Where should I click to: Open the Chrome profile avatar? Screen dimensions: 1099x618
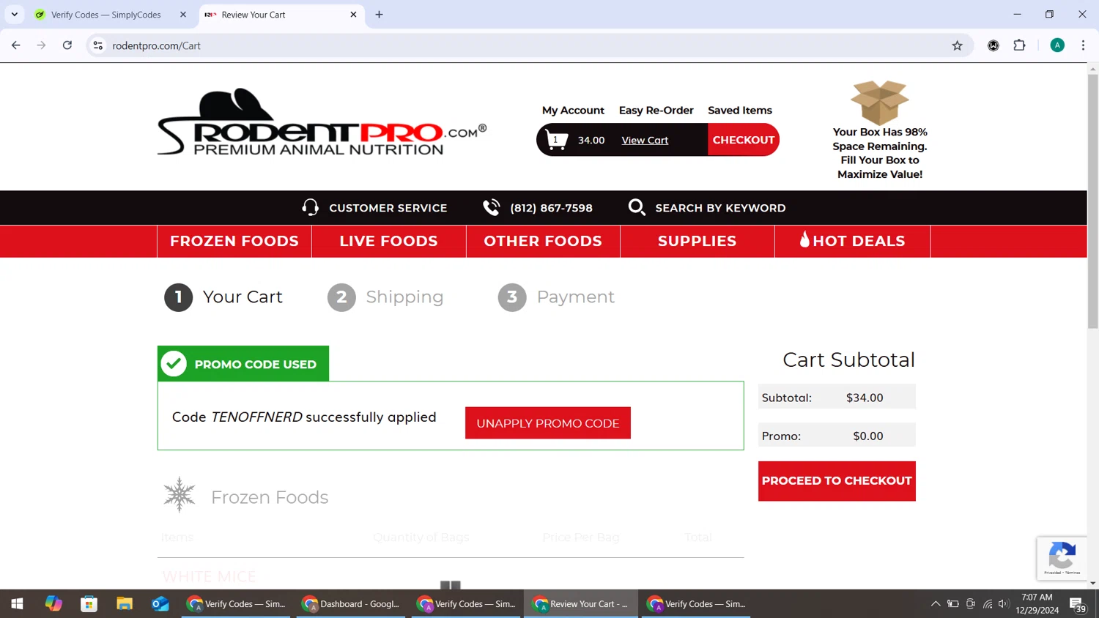pos(1057,45)
